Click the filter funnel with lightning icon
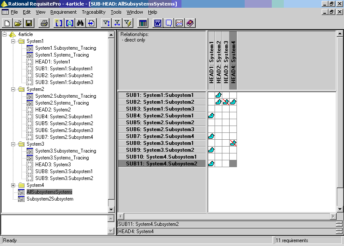 coord(128,23)
